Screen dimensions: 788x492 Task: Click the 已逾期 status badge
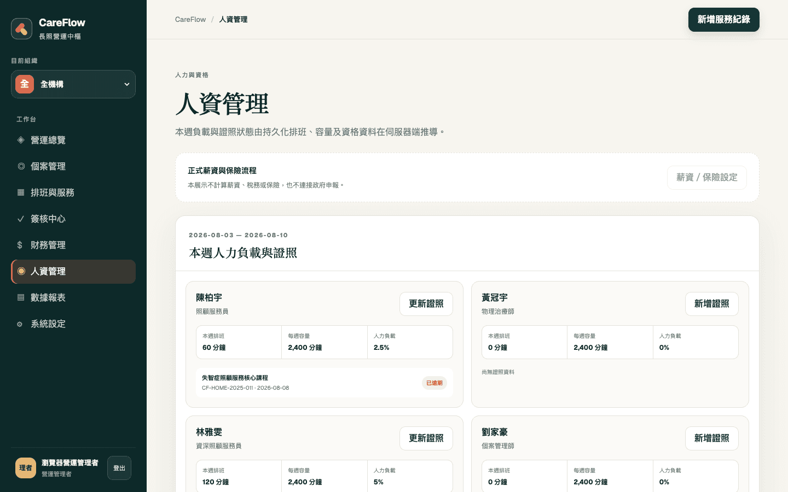(434, 383)
